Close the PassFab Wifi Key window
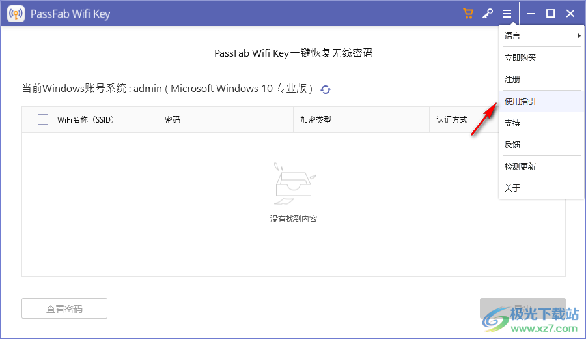The width and height of the screenshot is (586, 339). [570, 14]
